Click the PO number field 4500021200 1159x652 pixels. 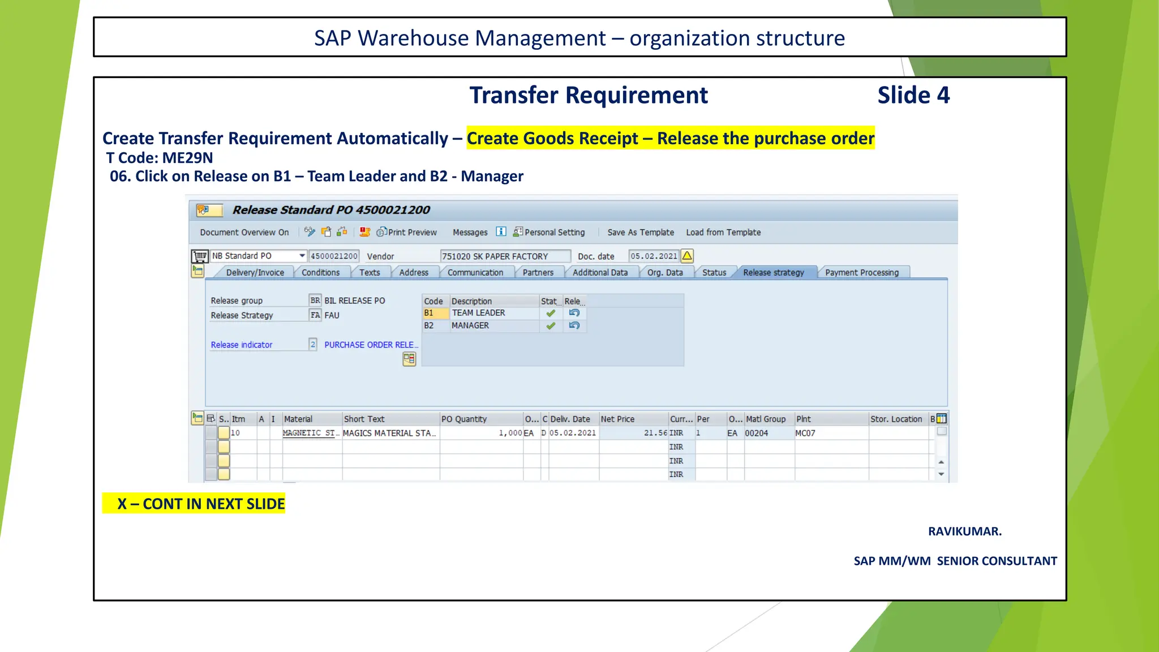click(x=334, y=256)
